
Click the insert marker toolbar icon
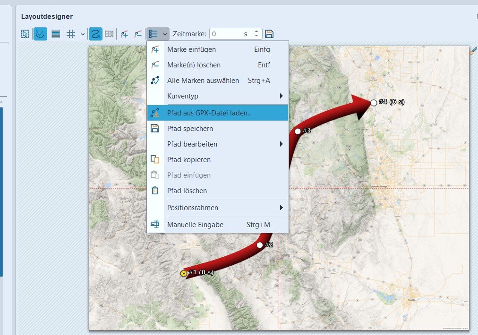(124, 34)
